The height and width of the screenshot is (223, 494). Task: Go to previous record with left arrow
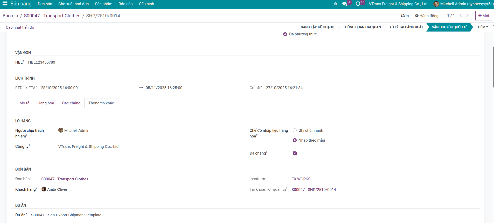click(x=461, y=16)
